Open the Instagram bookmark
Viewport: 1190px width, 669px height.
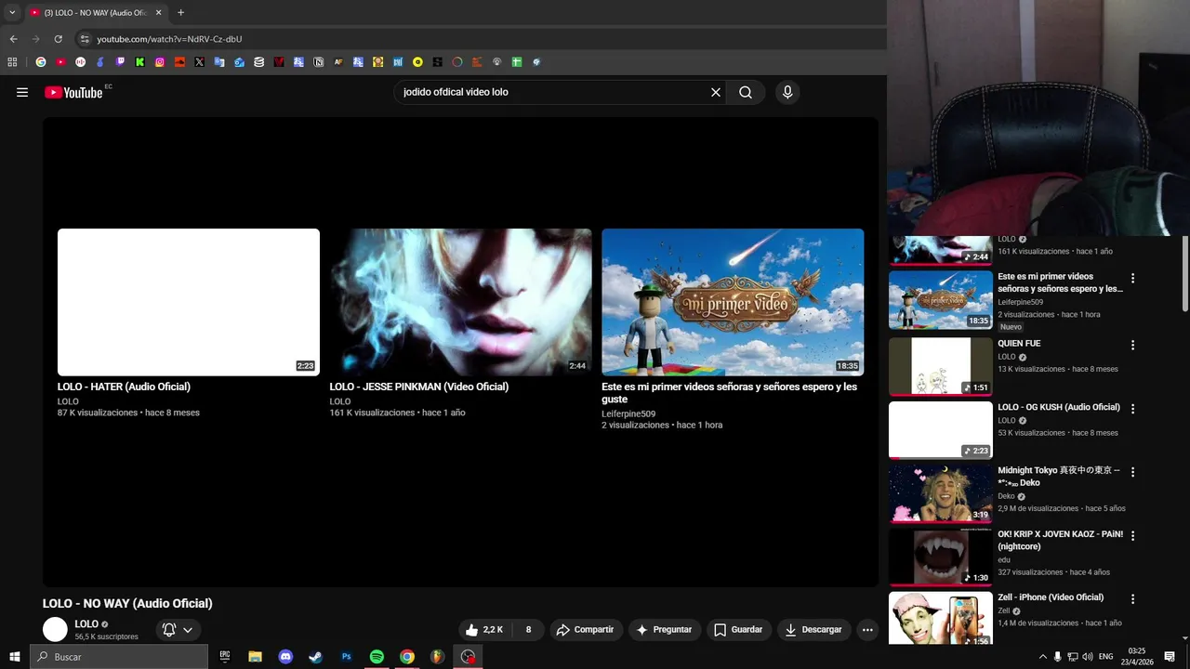pyautogui.click(x=160, y=62)
